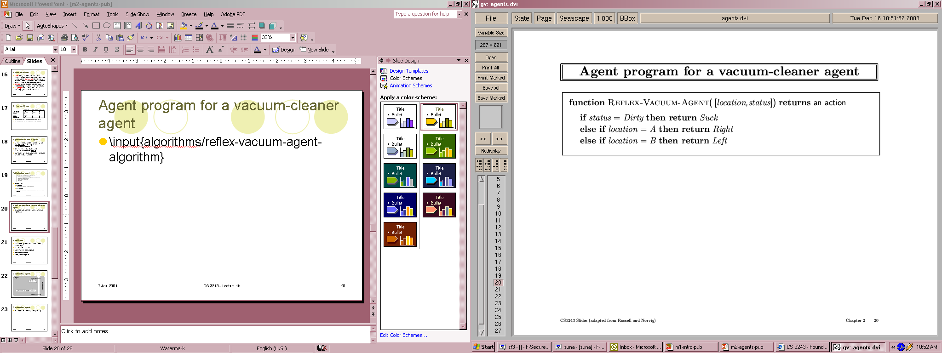Expand the AutoShapes menu
Image resolution: width=942 pixels, height=353 pixels.
(52, 26)
